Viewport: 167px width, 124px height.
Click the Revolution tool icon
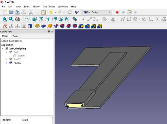tap(50, 26)
